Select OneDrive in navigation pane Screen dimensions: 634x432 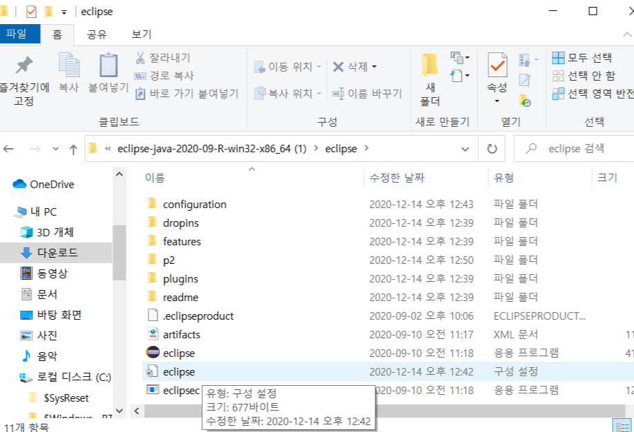tap(43, 184)
